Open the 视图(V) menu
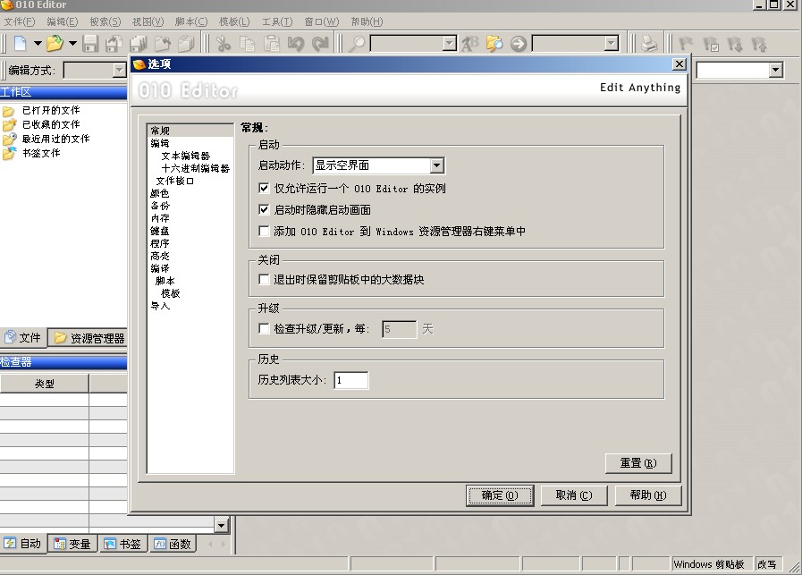Viewport: 802px width, 575px height. (x=148, y=21)
